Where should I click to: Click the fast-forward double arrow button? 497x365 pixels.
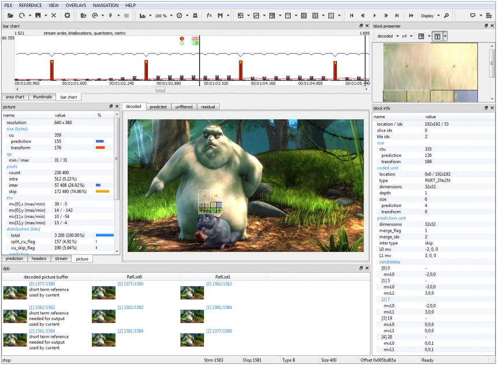point(411,16)
